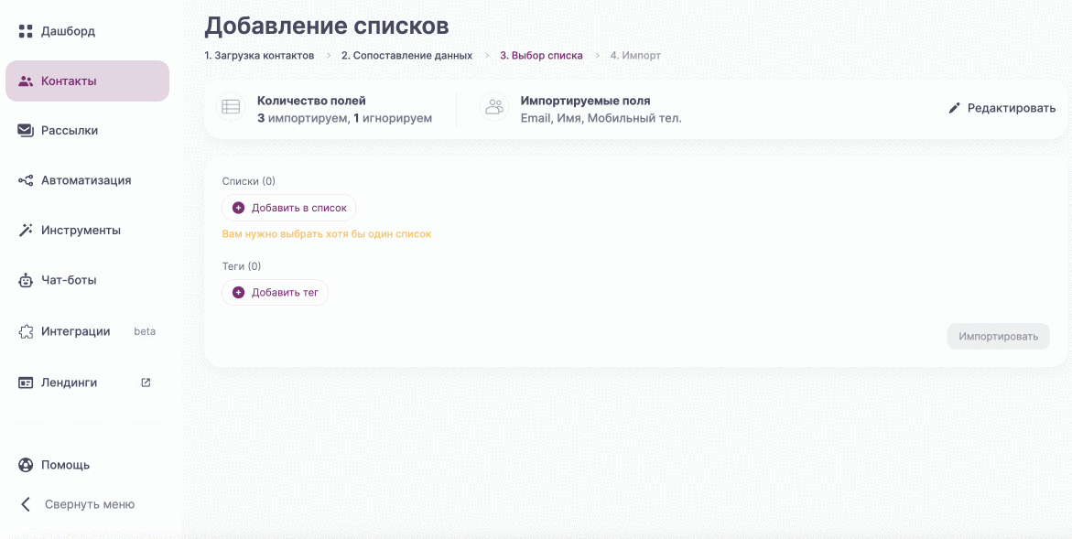Click the Импортировать button

998,336
